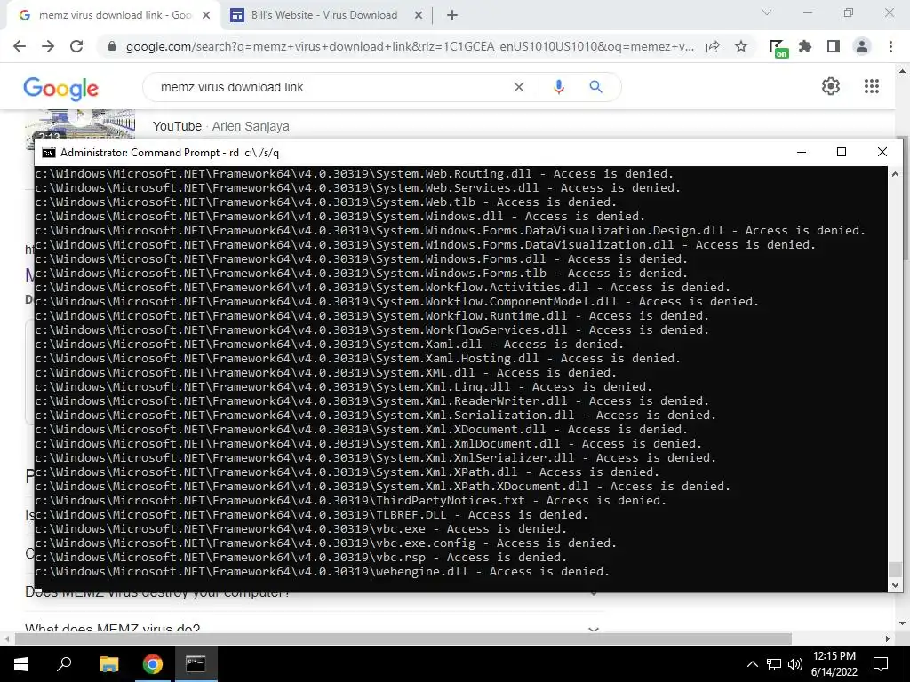Click the 'webengine.dll - Access is denied.' line
The height and width of the screenshot is (682, 910).
point(322,571)
